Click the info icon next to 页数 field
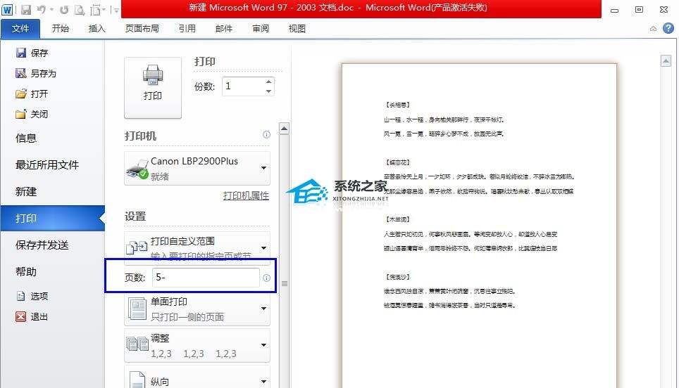 [267, 278]
